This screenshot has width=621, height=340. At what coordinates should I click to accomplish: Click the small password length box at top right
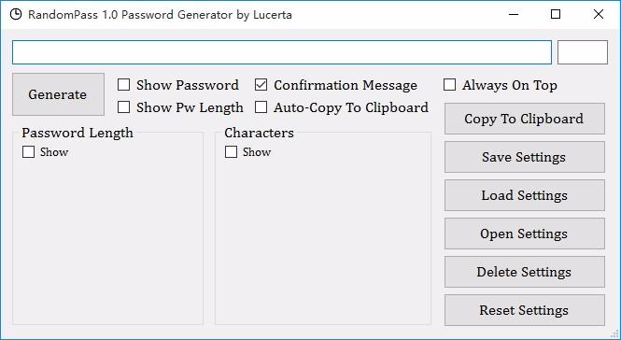583,52
